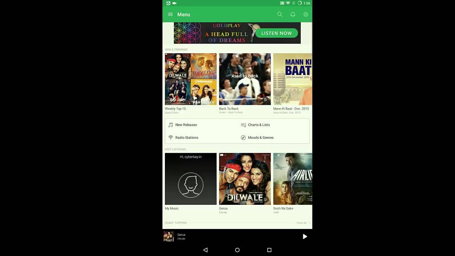Open the Radio Stations section
Screen dimensions: 455x256
tap(201, 138)
